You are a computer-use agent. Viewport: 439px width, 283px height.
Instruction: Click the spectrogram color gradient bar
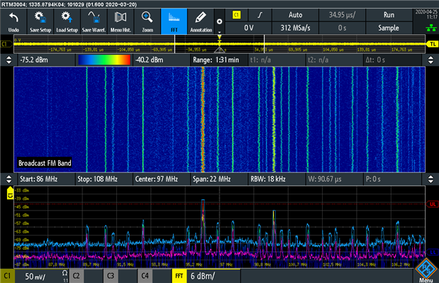coord(104,60)
